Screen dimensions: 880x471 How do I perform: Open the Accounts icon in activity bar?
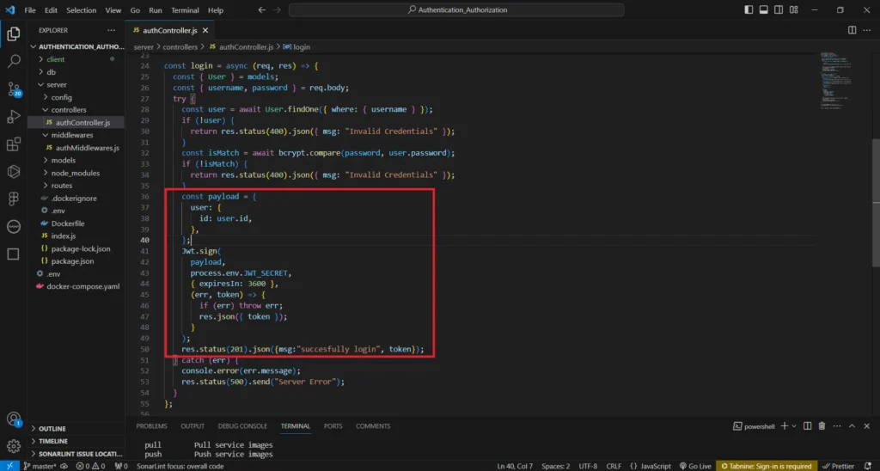coord(14,419)
